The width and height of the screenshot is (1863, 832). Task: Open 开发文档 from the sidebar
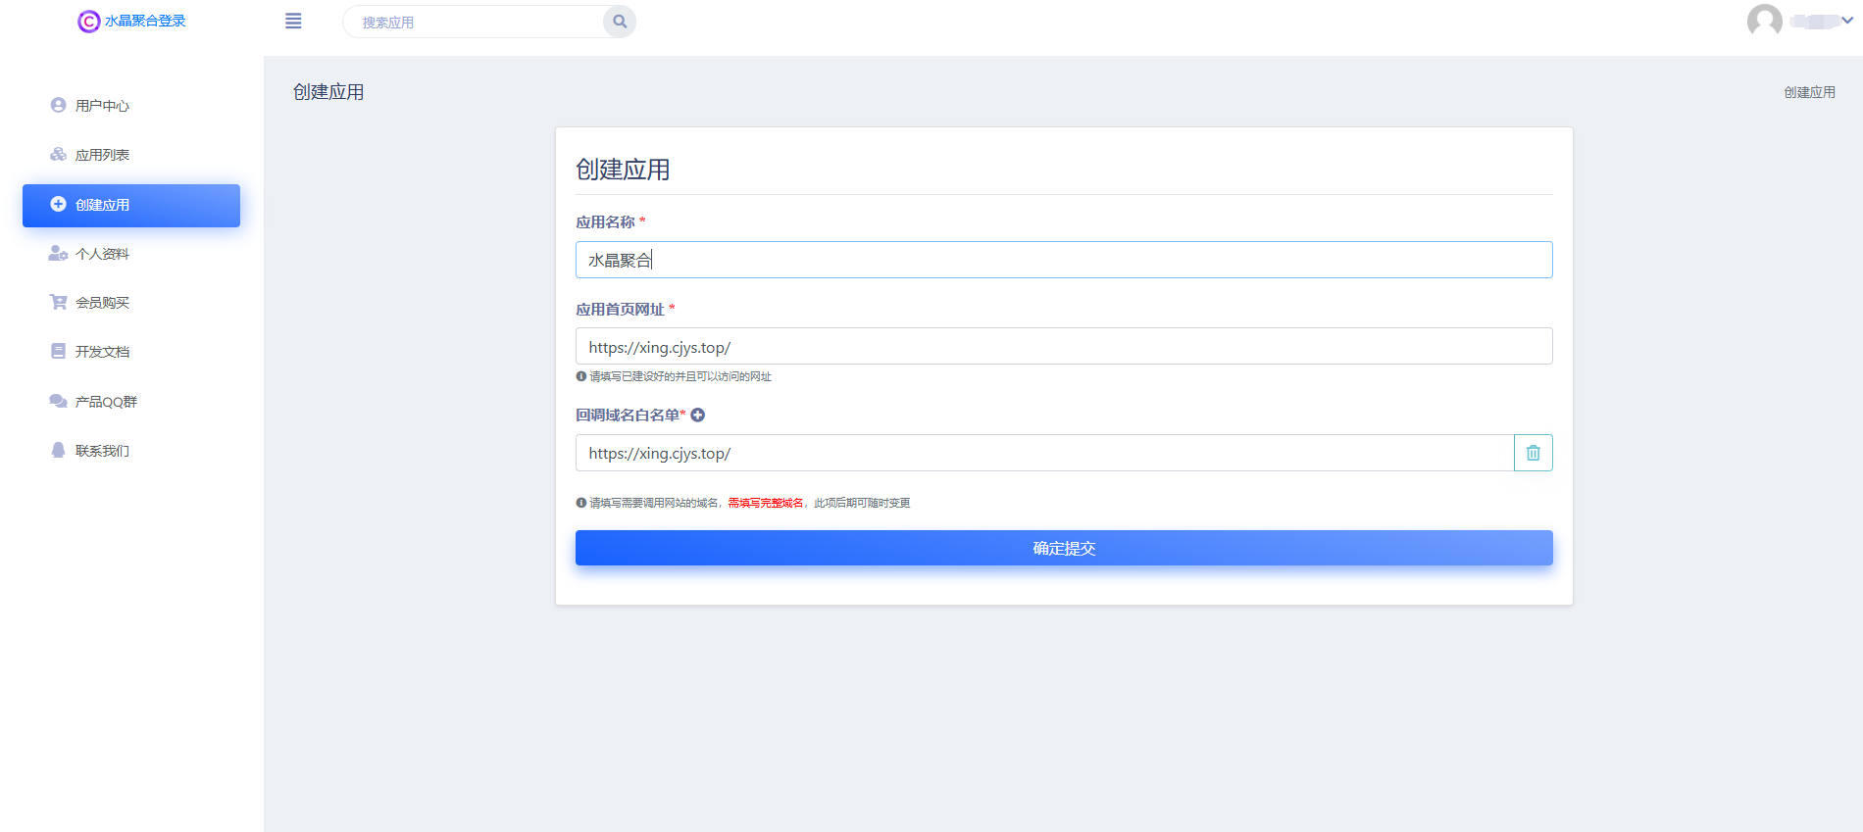[x=102, y=352]
